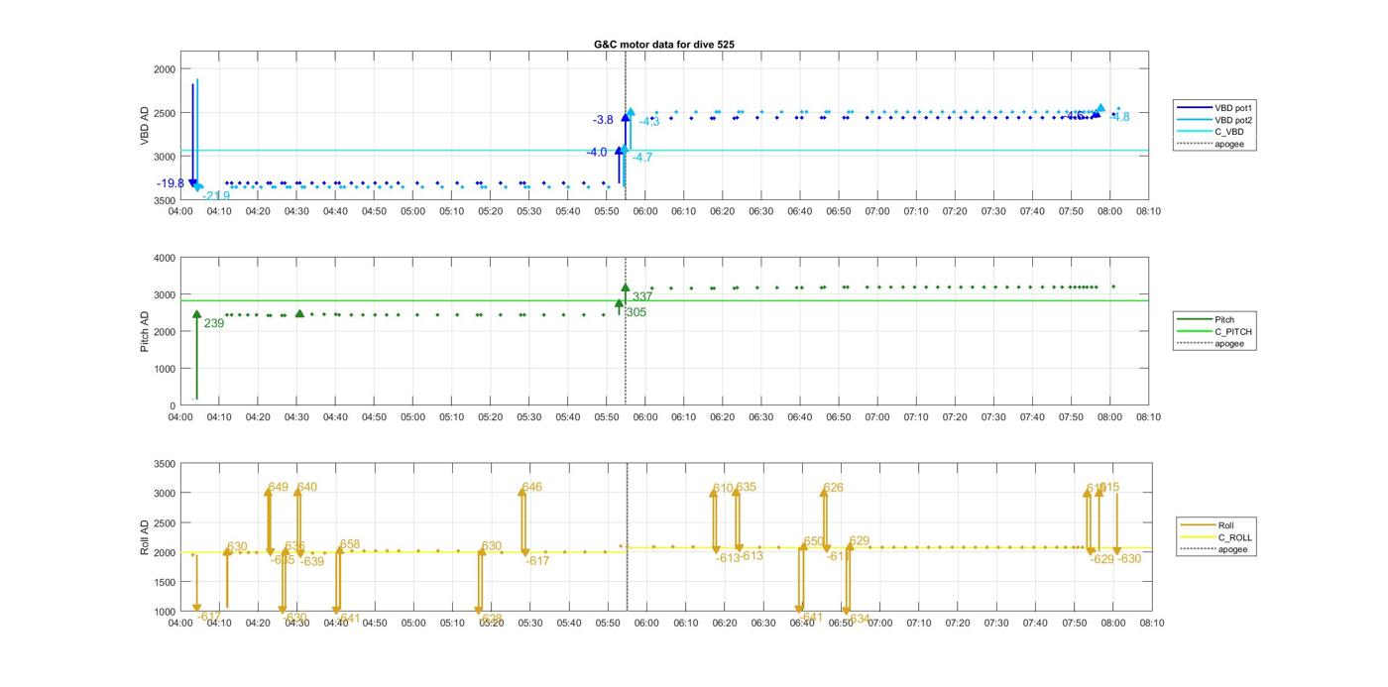The height and width of the screenshot is (687, 1388).
Task: Click the '-639' roll move label
Action: coord(311,561)
